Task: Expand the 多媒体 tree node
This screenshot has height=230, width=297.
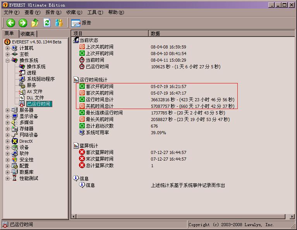Action: tap(7, 123)
